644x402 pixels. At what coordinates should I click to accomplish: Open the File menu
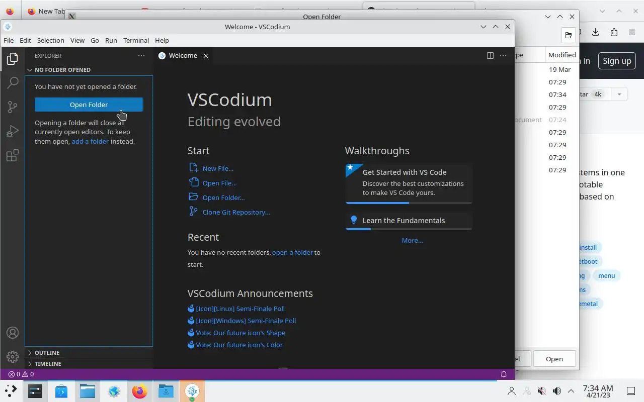click(x=9, y=40)
